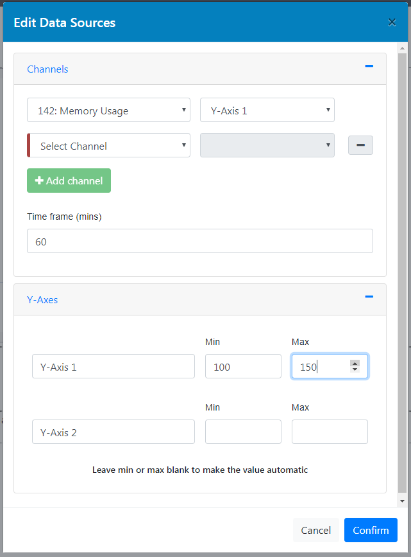Close the Edit Data Sources dialog

[392, 22]
